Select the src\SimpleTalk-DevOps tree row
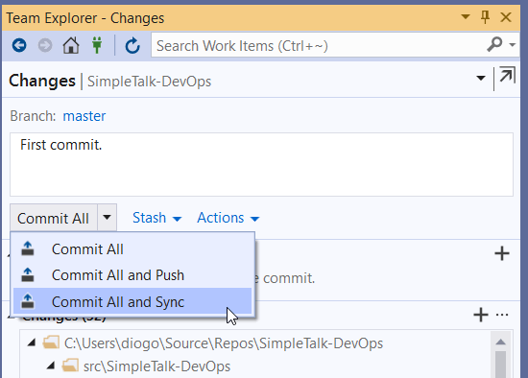528x378 pixels. (x=255, y=366)
